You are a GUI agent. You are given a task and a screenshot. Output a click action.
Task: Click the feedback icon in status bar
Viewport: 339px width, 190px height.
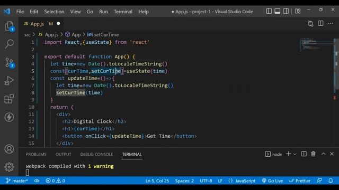pos(319,180)
